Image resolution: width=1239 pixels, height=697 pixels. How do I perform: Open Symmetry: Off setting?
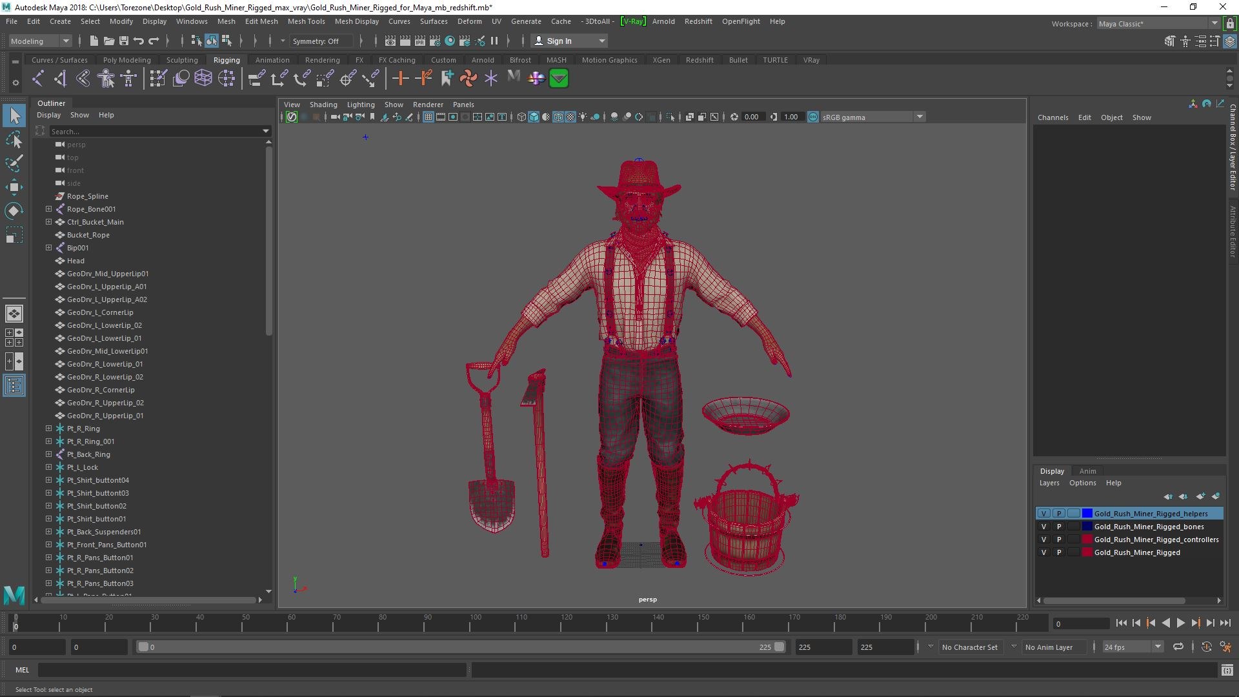click(x=322, y=41)
